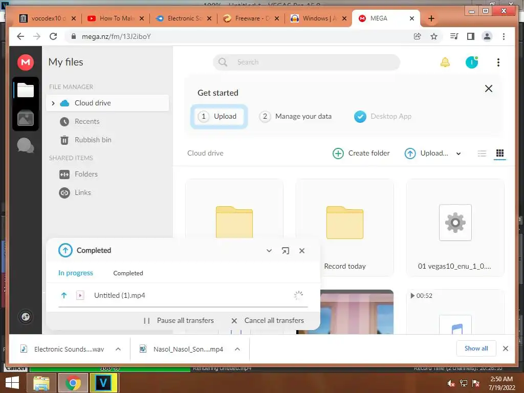Open File Explorer from taskbar
The height and width of the screenshot is (393, 524).
pyautogui.click(x=41, y=383)
